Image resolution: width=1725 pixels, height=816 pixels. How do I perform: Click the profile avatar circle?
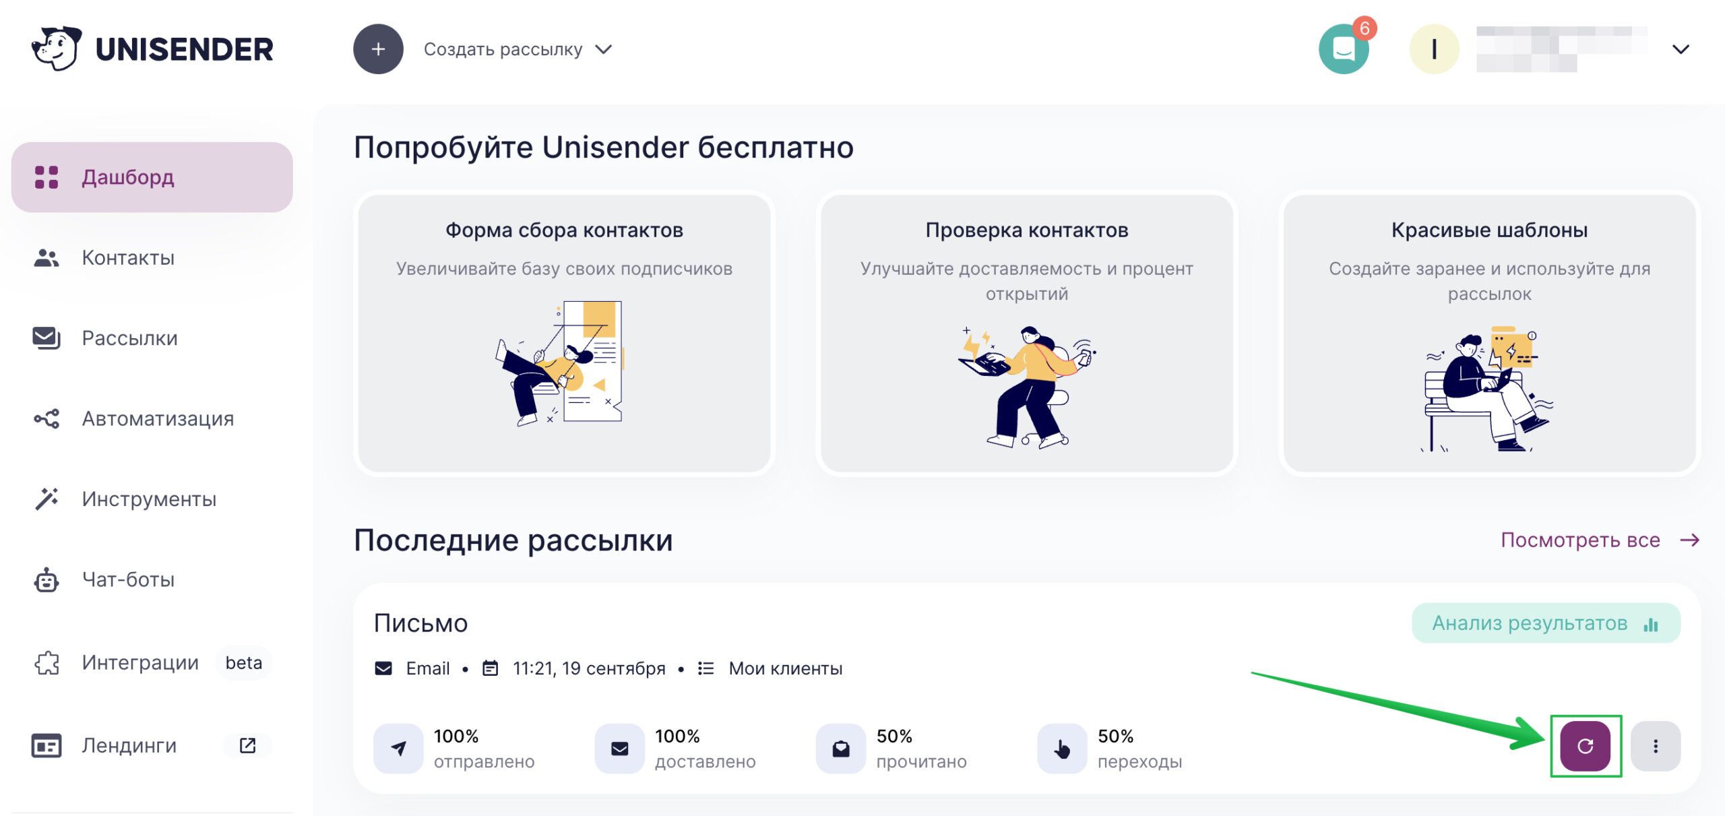(x=1434, y=49)
